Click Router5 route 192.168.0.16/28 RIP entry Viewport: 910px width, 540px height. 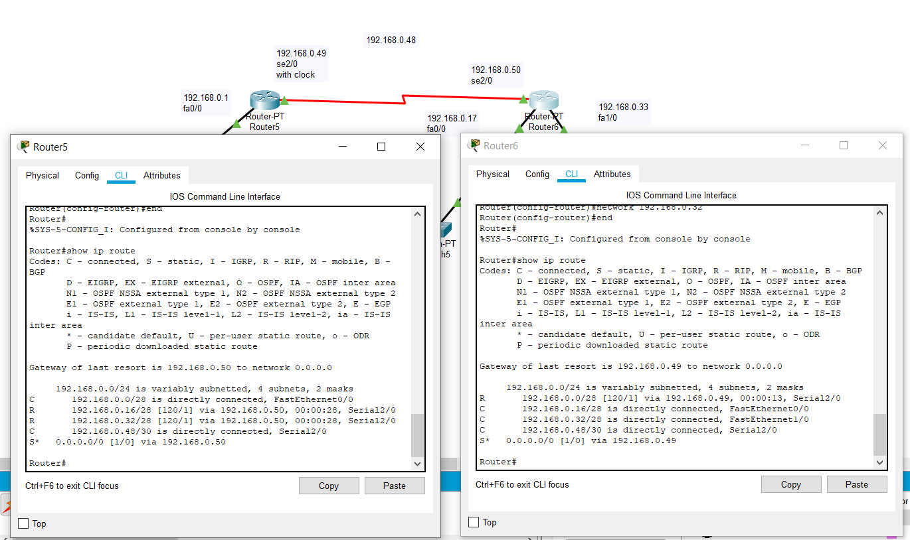click(x=213, y=410)
